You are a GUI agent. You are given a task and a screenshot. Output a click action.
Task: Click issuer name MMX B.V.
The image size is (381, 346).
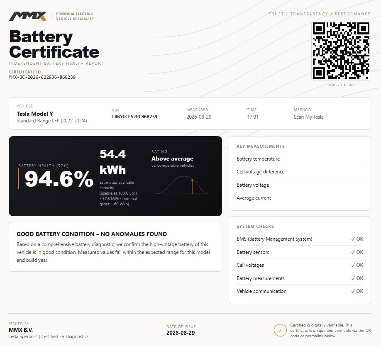tap(21, 330)
